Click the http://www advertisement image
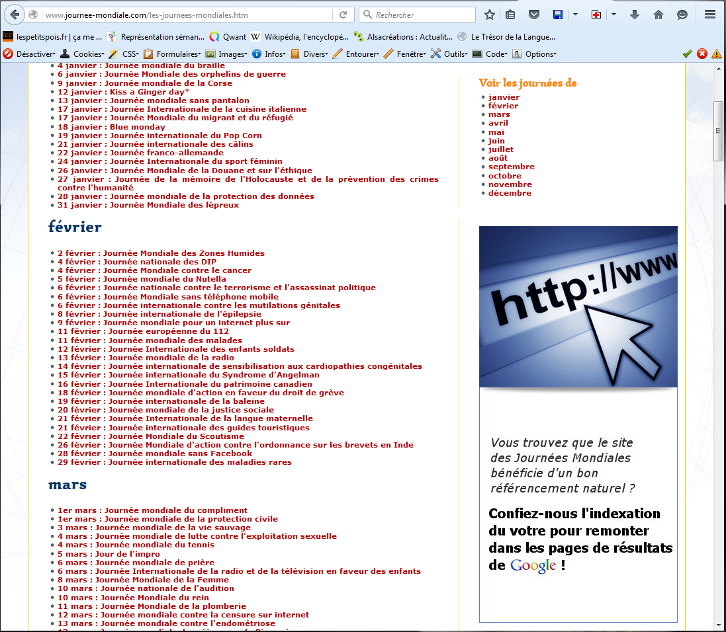The width and height of the screenshot is (726, 632). (578, 307)
